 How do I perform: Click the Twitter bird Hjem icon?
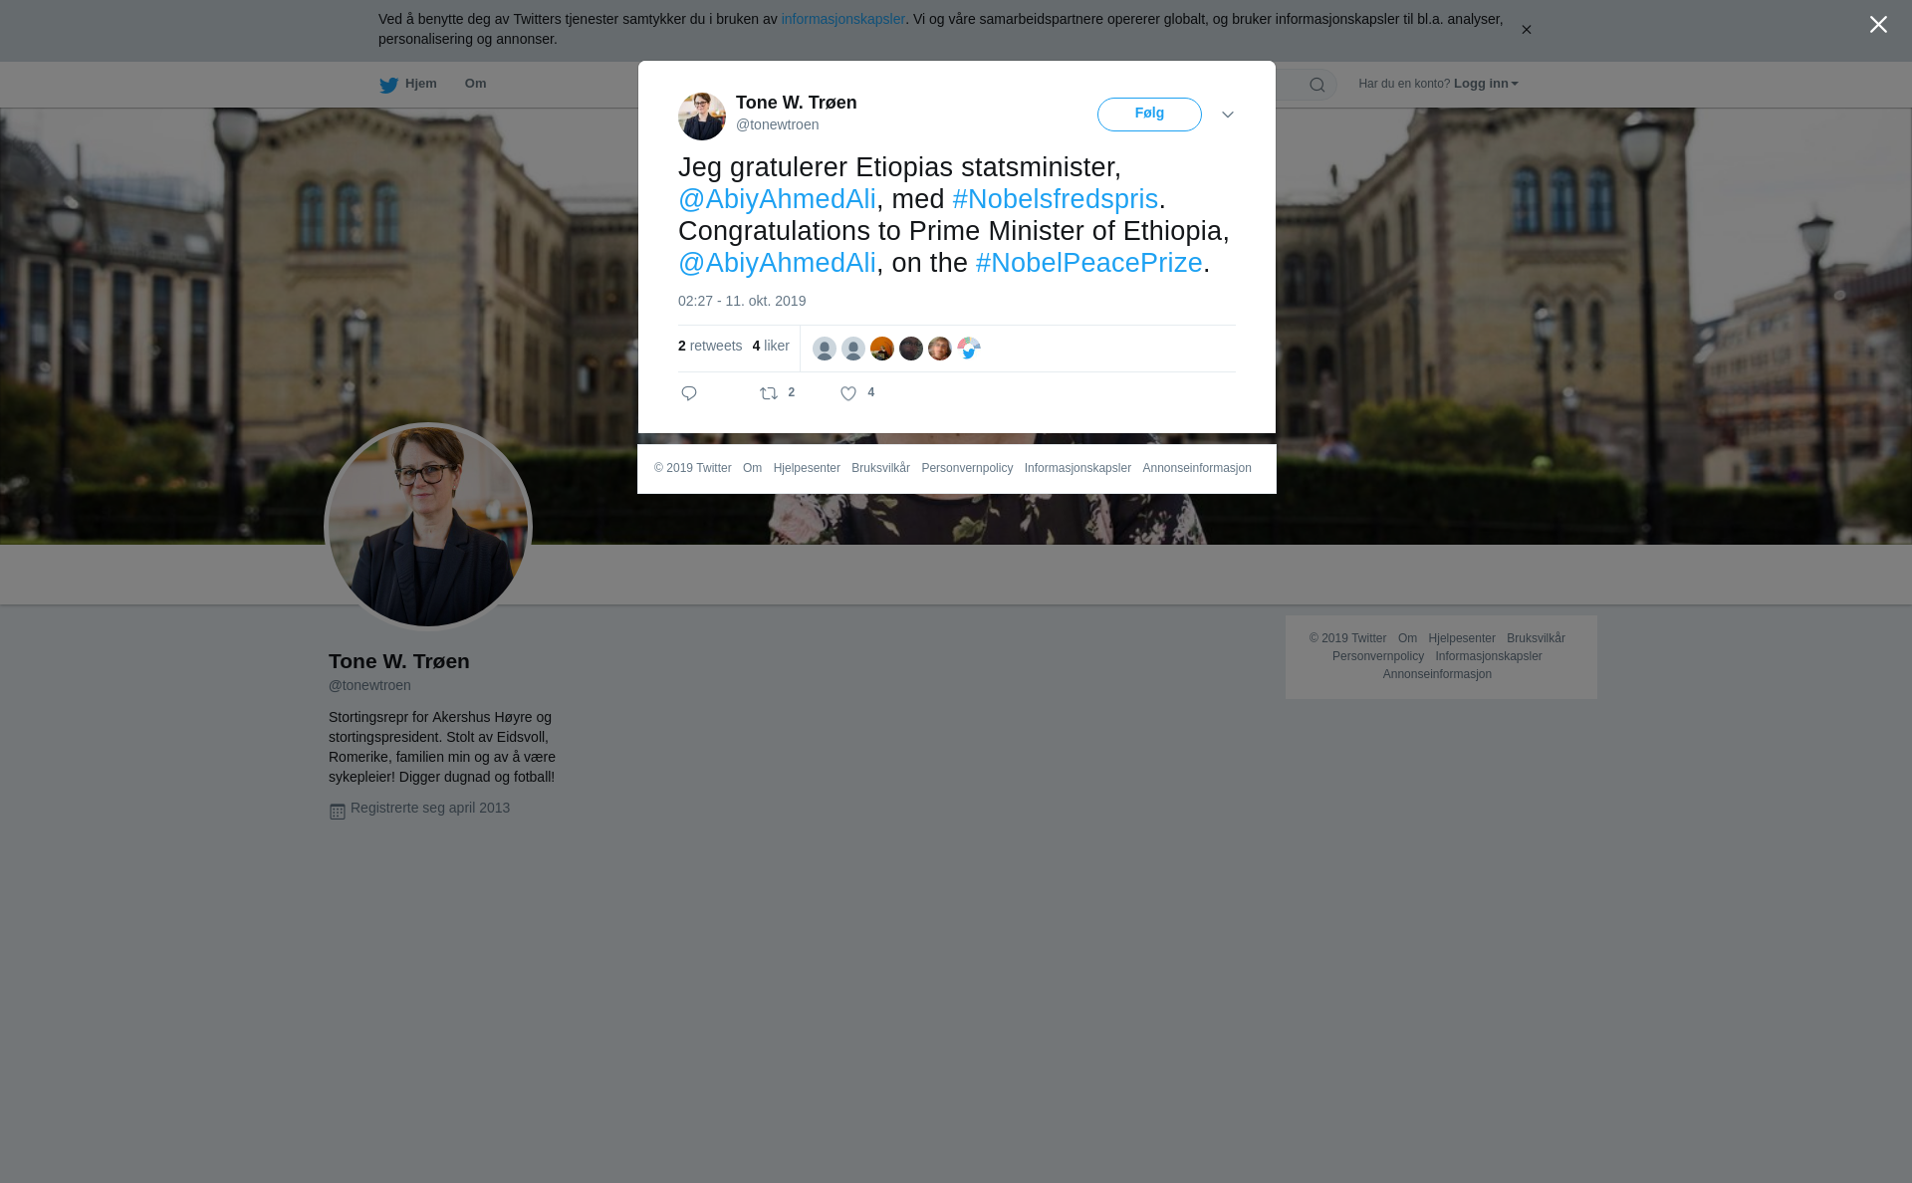point(388,85)
